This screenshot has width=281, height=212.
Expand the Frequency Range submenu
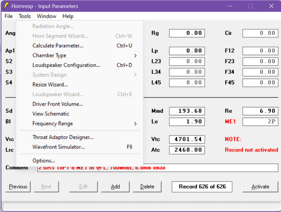click(80, 124)
